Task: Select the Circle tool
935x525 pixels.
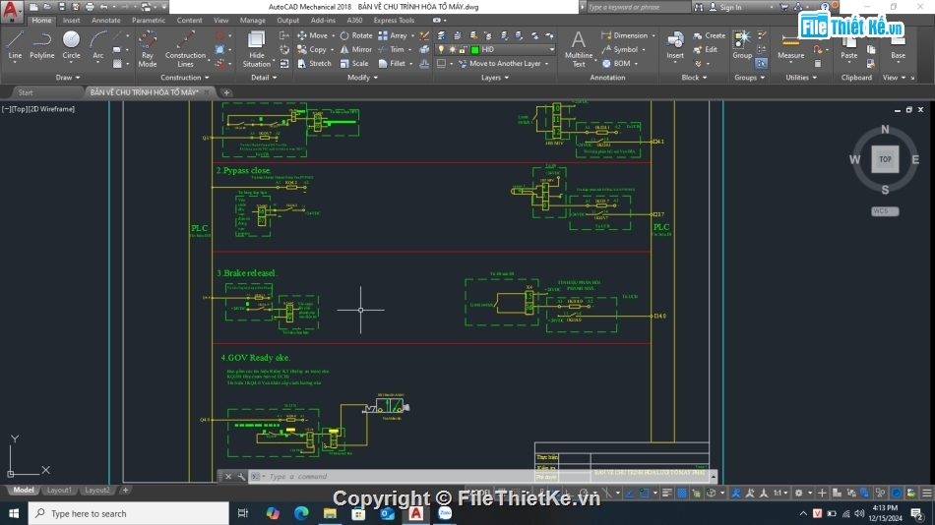Action: [x=71, y=46]
